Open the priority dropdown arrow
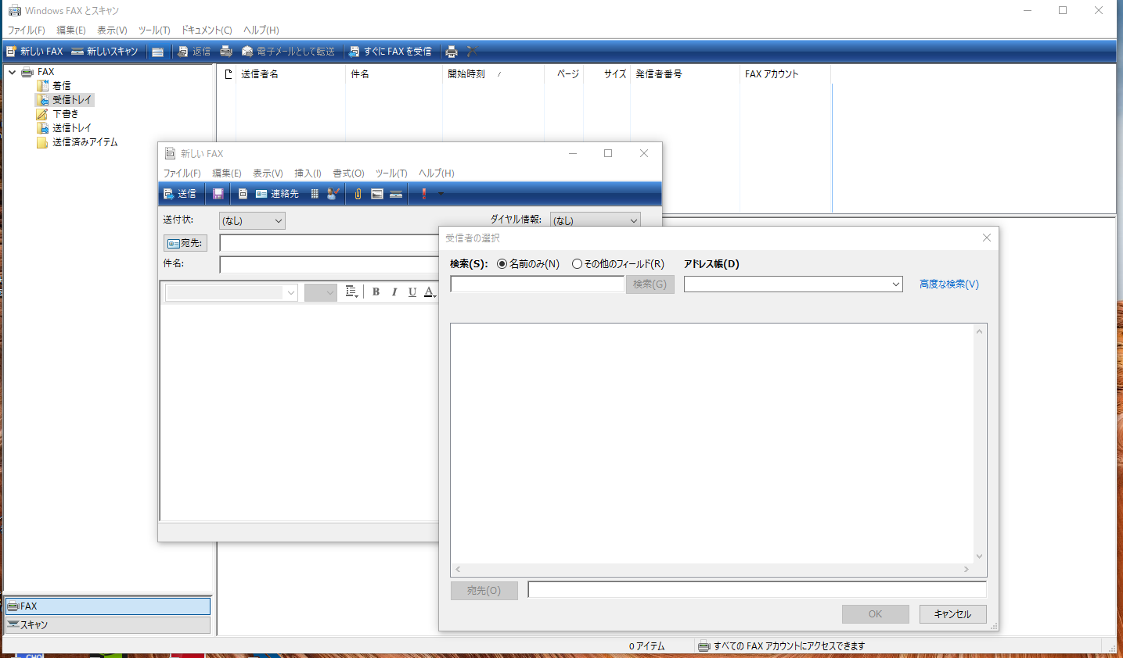1123x658 pixels. point(441,194)
